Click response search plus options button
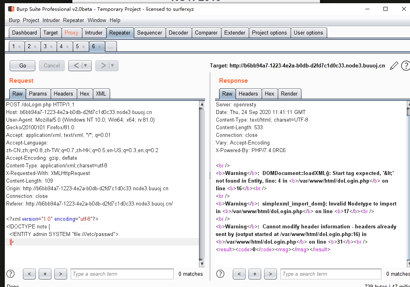 point(255,274)
